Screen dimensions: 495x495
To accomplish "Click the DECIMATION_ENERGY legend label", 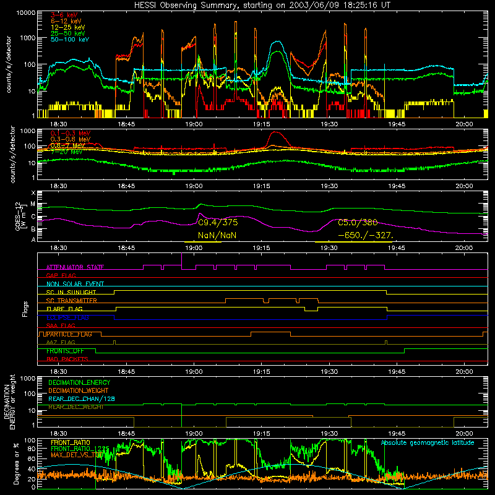I will point(79,382).
